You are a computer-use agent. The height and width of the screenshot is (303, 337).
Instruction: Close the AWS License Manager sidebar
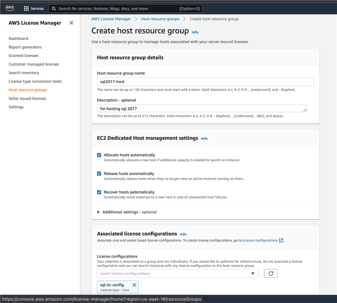pos(71,23)
